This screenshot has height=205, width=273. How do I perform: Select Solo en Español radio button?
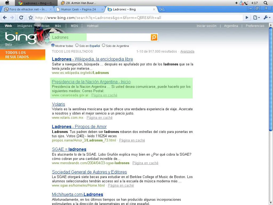tap(77, 45)
